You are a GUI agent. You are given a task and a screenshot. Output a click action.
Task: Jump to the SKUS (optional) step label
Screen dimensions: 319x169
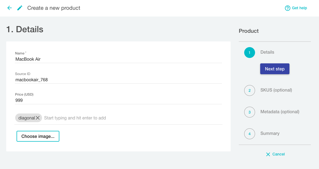pyautogui.click(x=276, y=90)
